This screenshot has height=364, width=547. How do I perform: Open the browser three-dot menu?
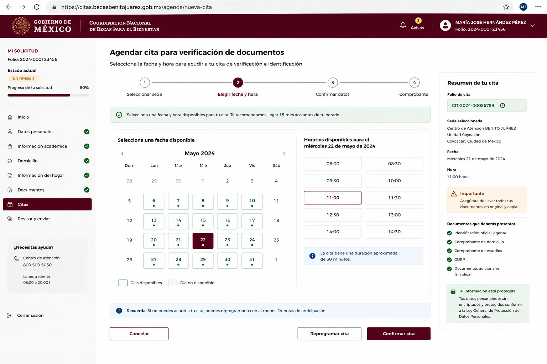tap(538, 7)
